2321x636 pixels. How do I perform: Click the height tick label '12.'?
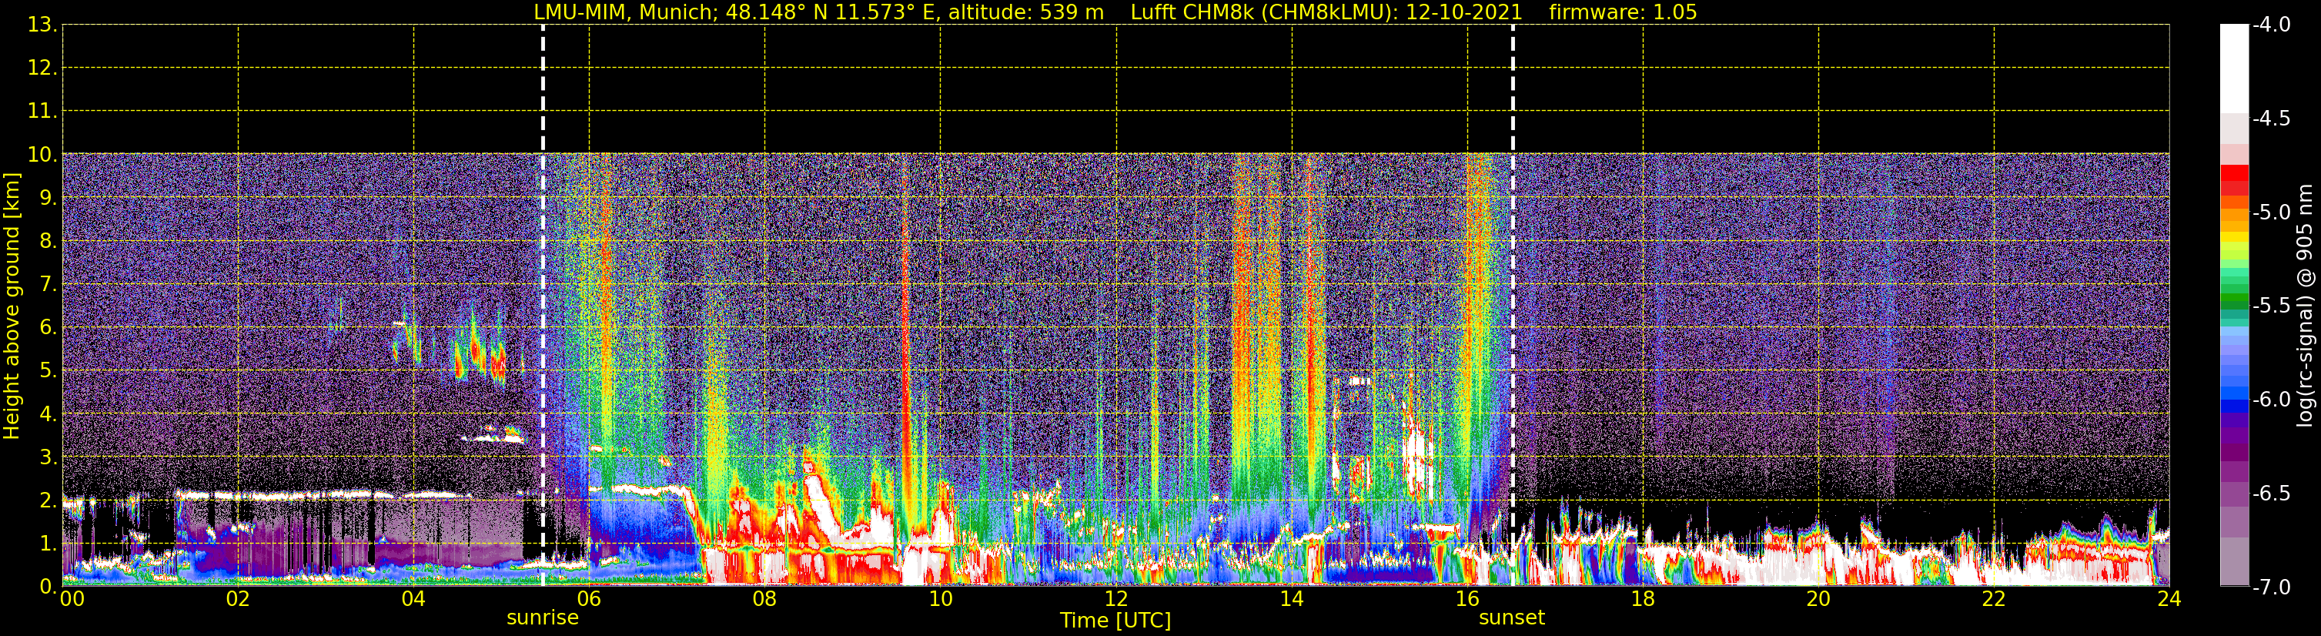pyautogui.click(x=42, y=68)
